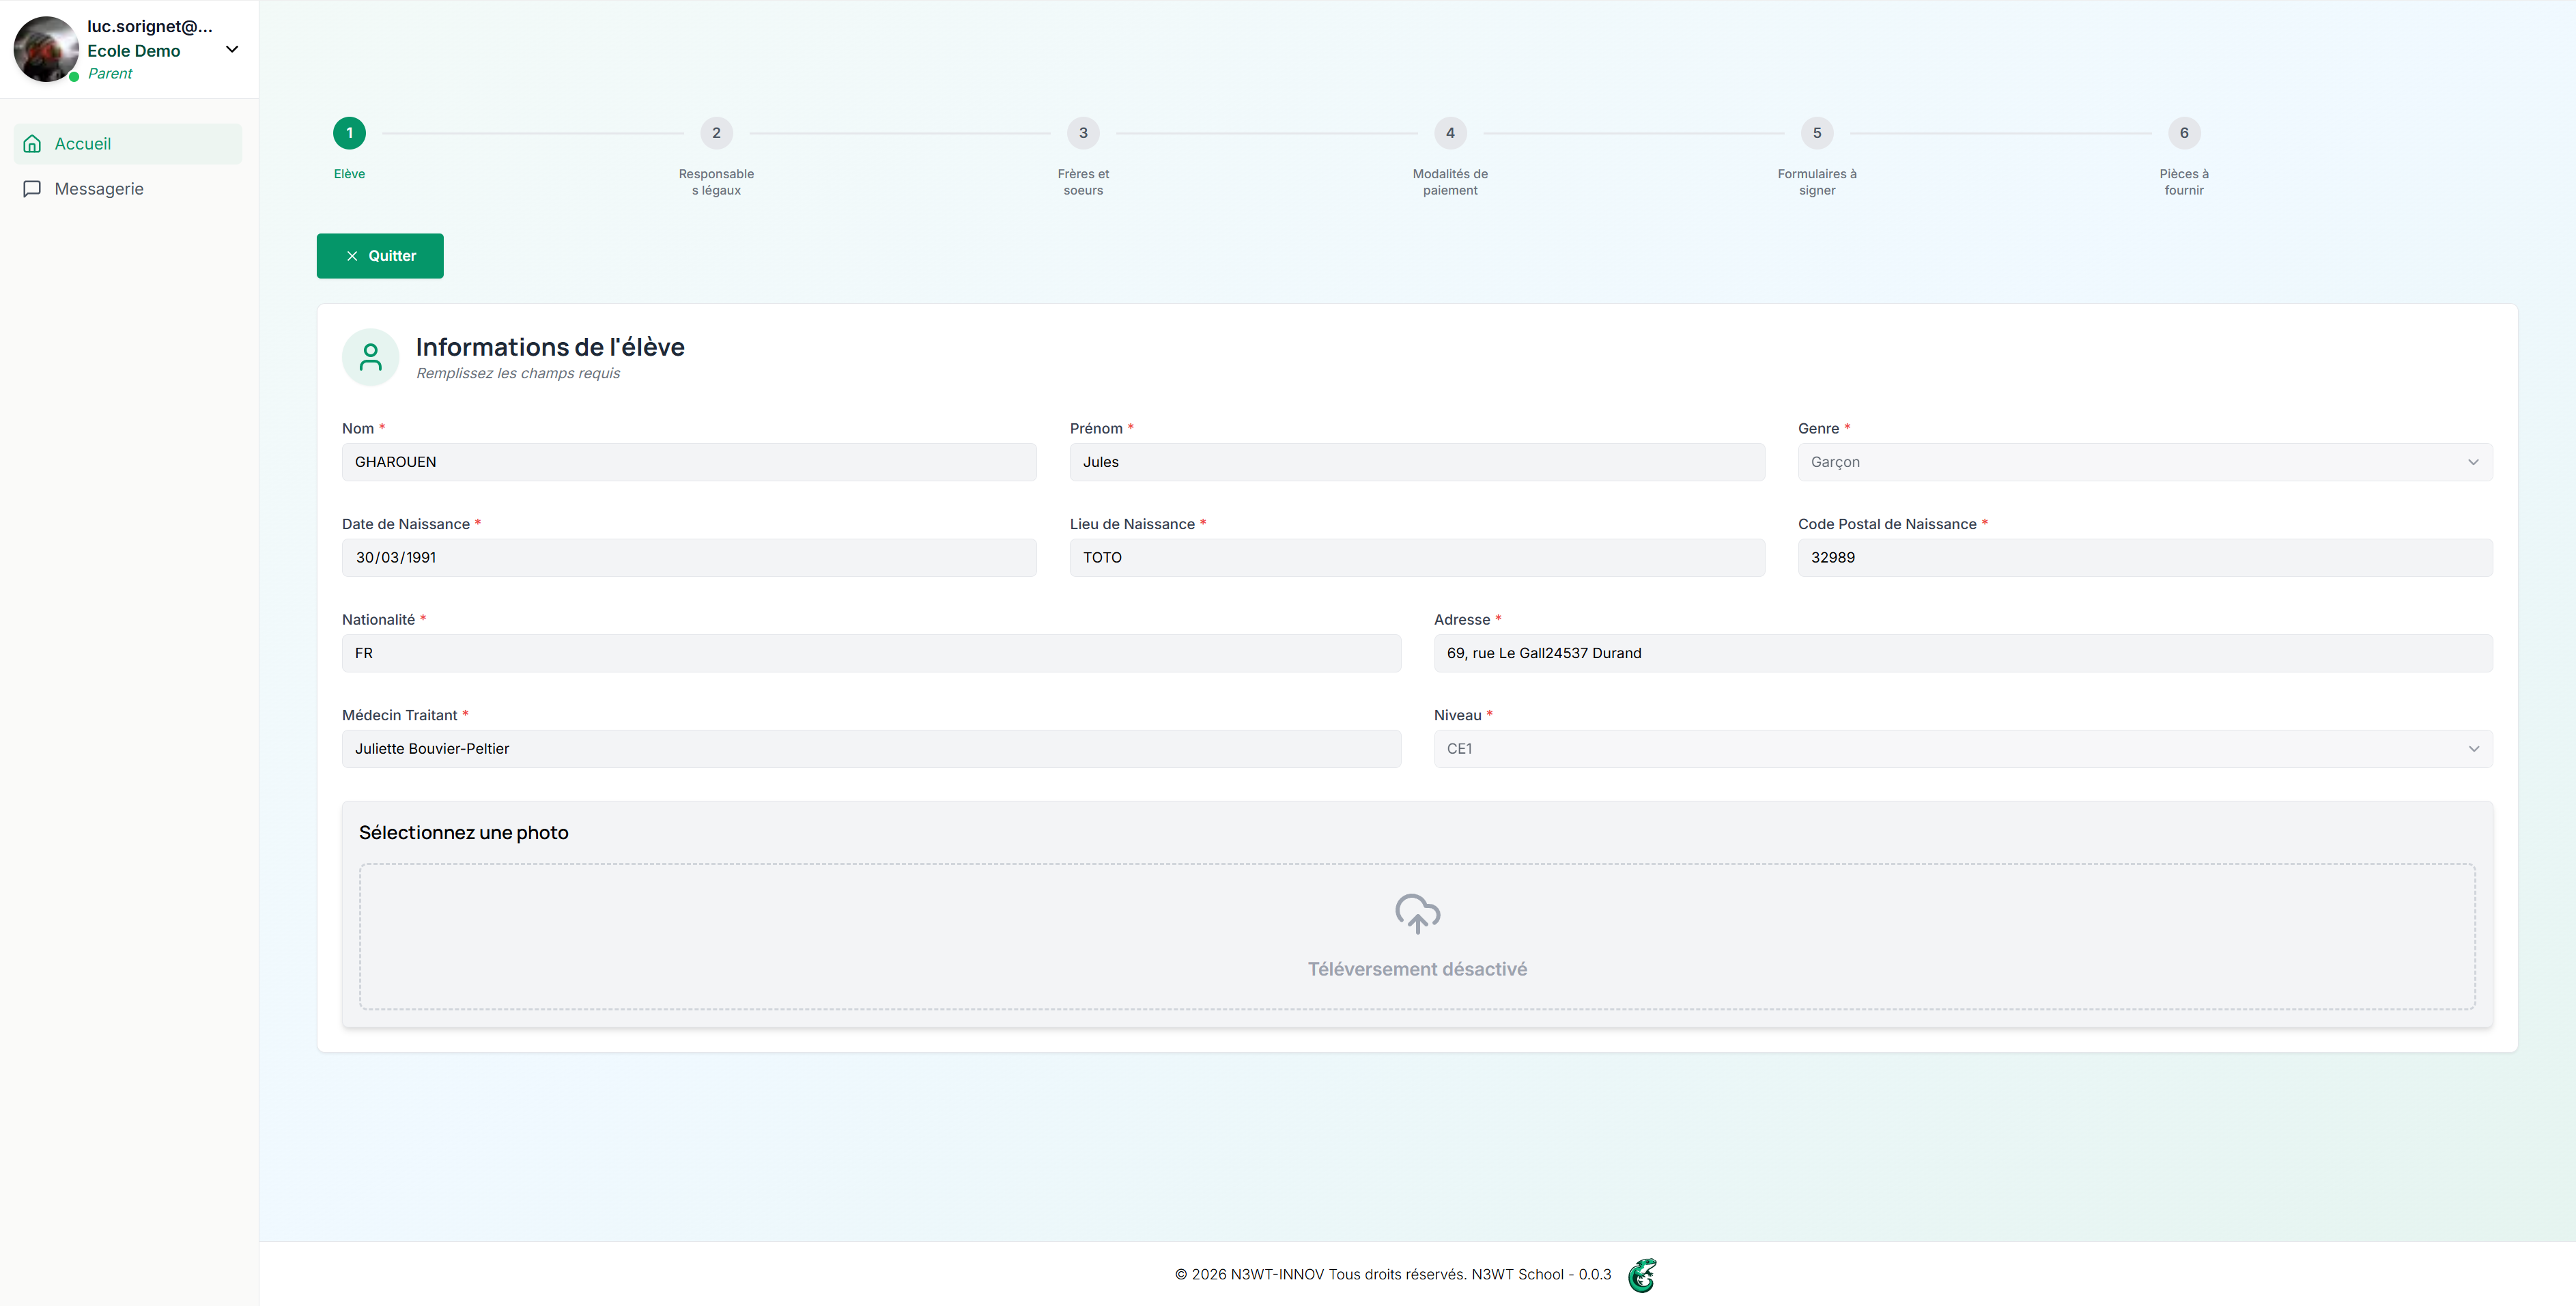Select step 6 Pièces à fournir
The width and height of the screenshot is (2576, 1306).
pyautogui.click(x=2184, y=133)
